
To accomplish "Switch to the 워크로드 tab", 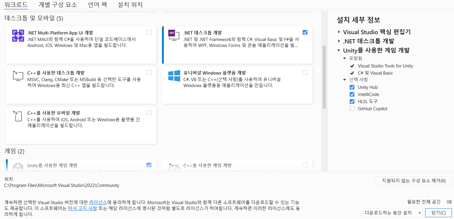I will point(16,5).
